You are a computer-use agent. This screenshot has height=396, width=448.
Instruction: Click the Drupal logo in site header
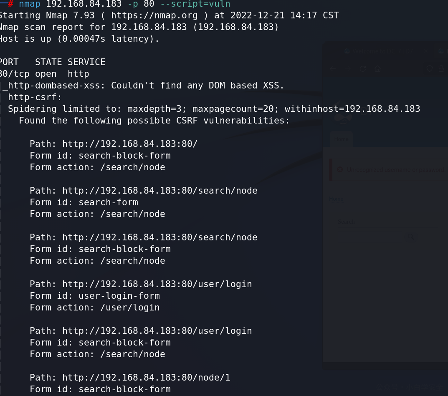click(343, 113)
